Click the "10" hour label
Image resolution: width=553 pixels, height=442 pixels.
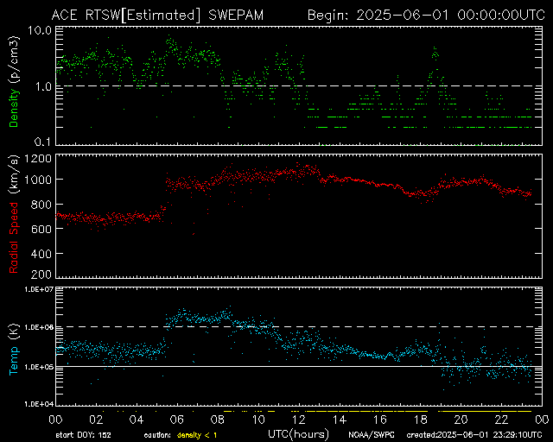point(258,420)
